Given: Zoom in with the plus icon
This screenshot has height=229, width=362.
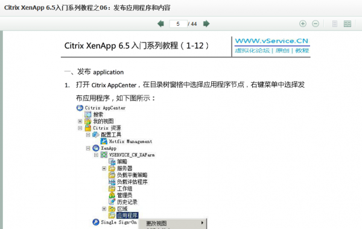Looking at the screenshot, I should 303,23.
